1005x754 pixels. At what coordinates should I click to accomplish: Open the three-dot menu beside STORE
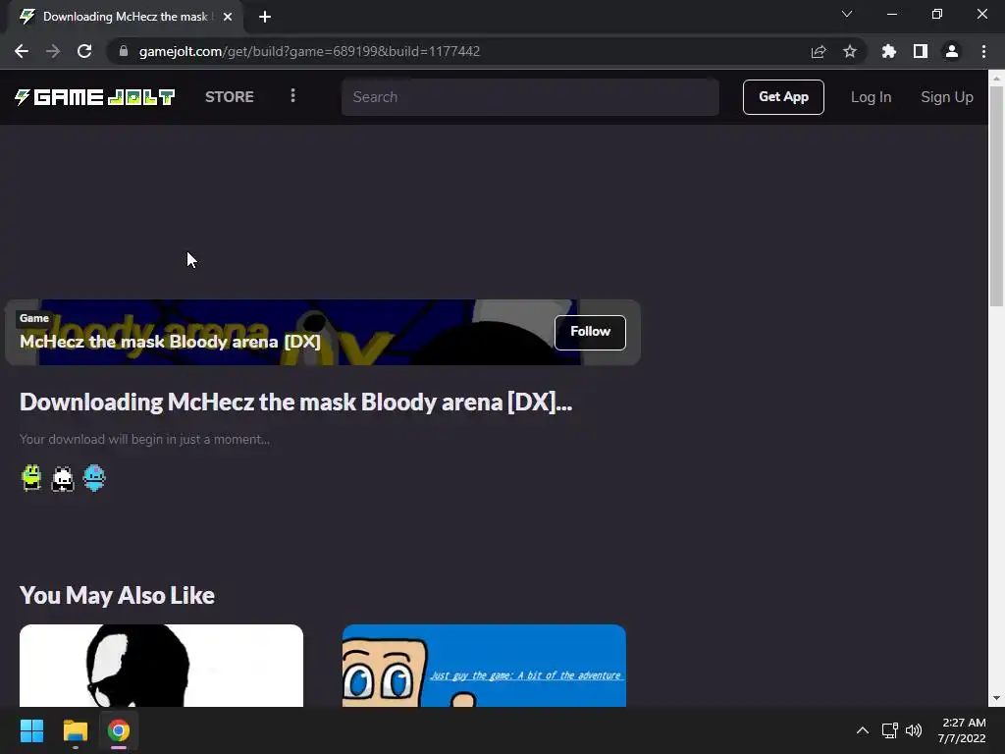(292, 95)
